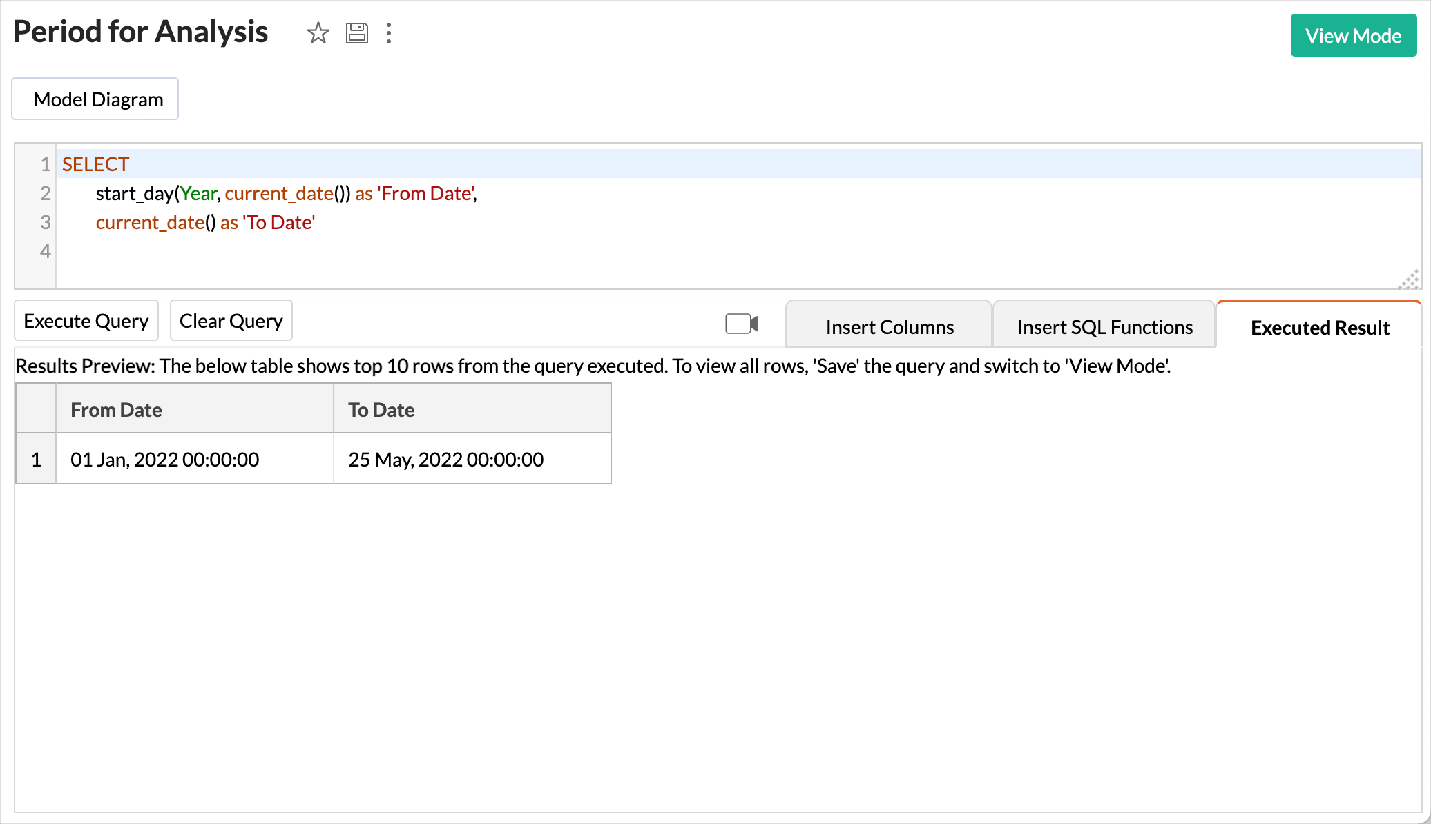
Task: Run the query with Execute Query
Action: (x=86, y=321)
